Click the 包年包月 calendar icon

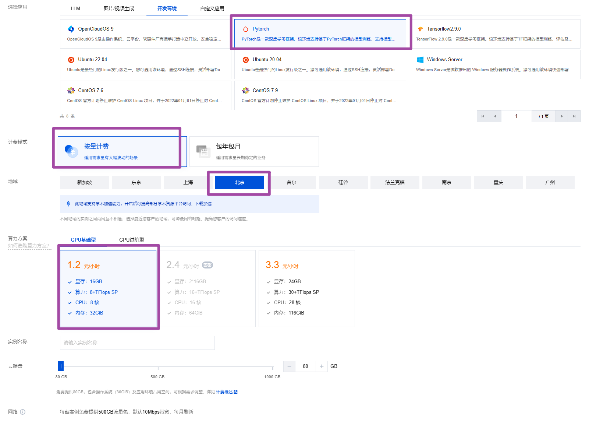tap(203, 151)
